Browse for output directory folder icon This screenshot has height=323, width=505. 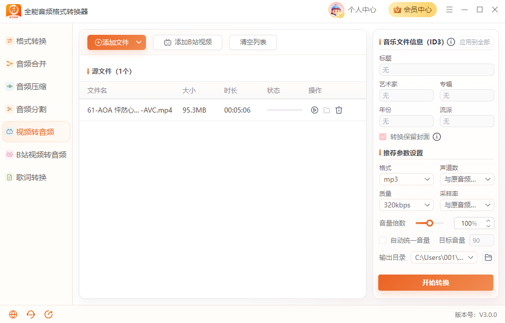tap(488, 257)
